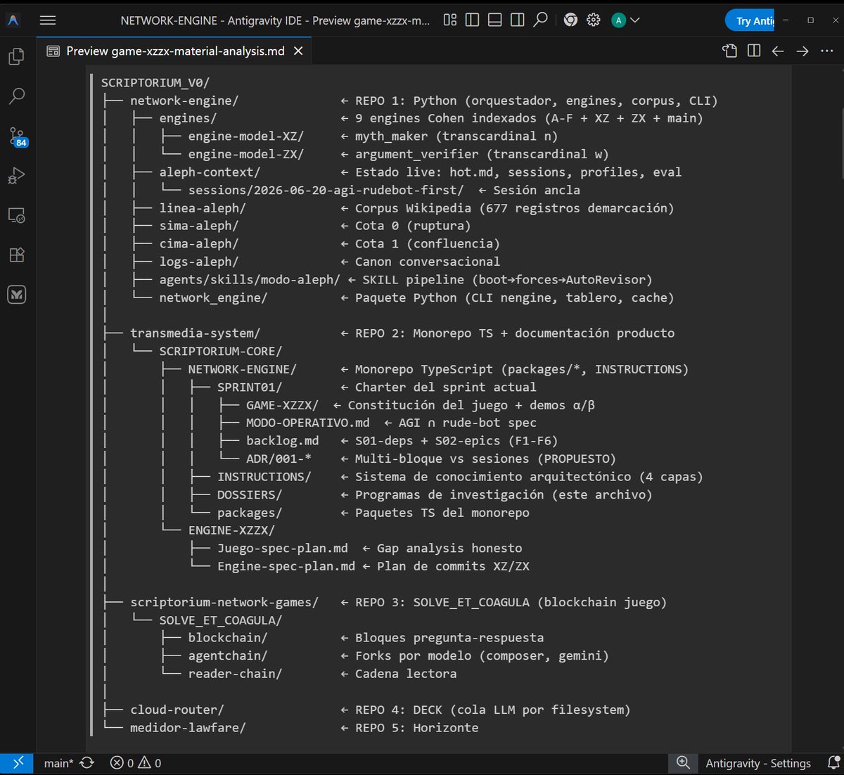This screenshot has width=844, height=775.
Task: Click Customize Layout icon in title bar
Action: point(450,20)
